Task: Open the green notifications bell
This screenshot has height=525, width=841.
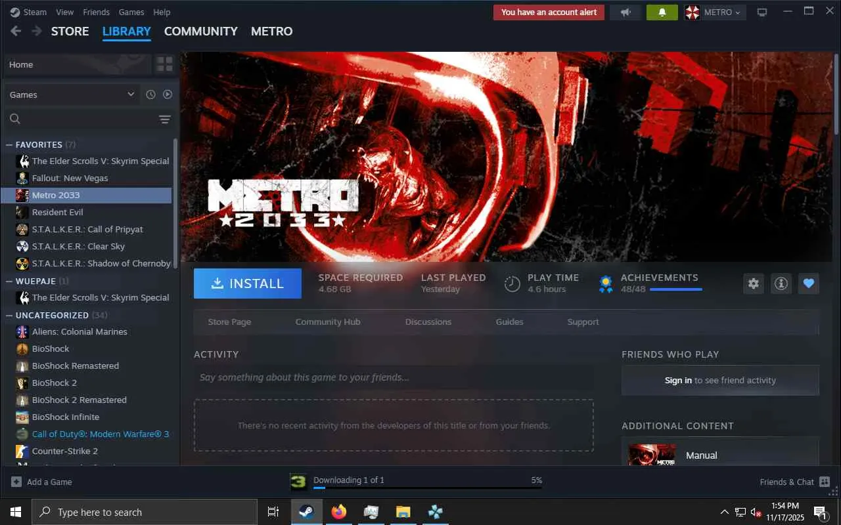Action: pos(662,12)
